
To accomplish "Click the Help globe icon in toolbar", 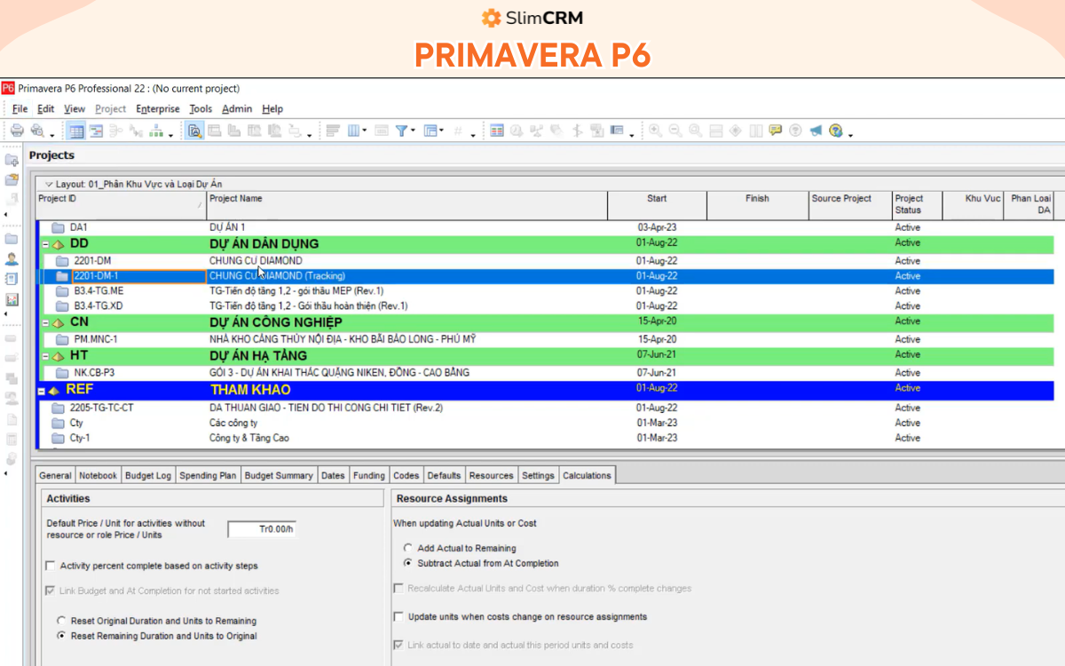I will click(835, 131).
